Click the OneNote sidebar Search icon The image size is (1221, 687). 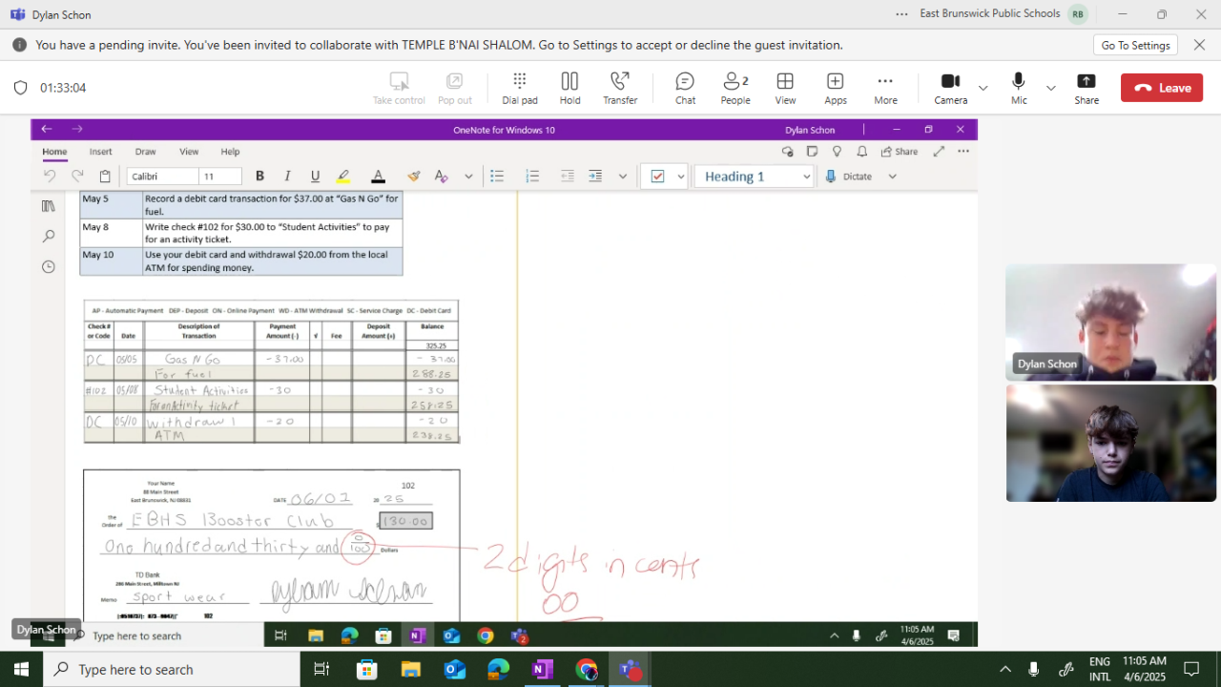(x=49, y=237)
